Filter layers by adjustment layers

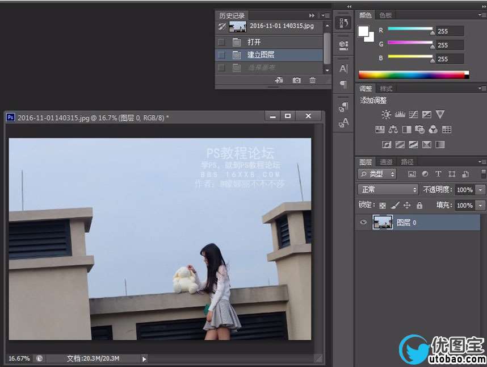pos(425,174)
